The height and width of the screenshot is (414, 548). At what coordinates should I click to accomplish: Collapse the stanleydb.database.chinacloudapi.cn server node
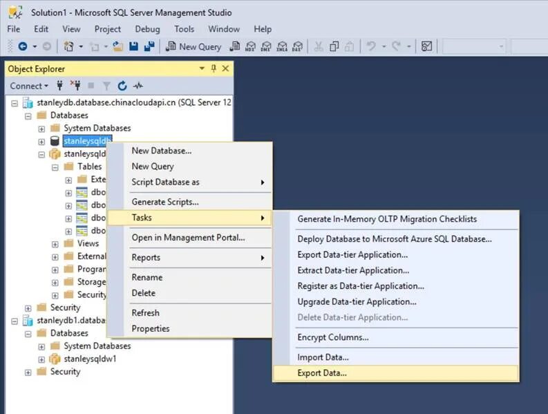tap(15, 103)
